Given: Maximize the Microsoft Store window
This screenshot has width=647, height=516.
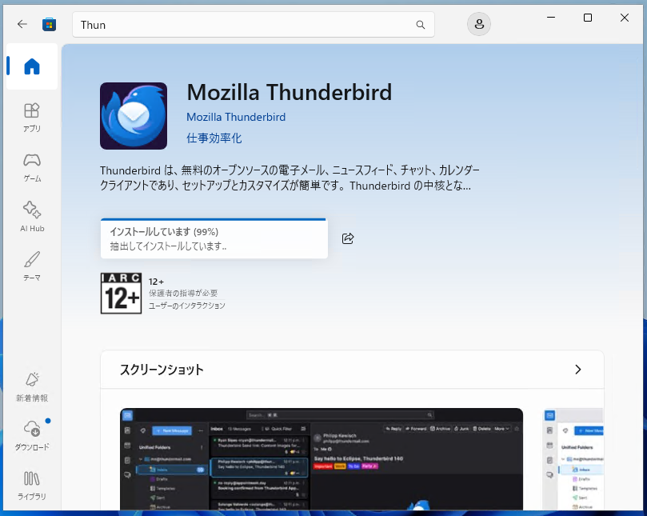Looking at the screenshot, I should (588, 18).
